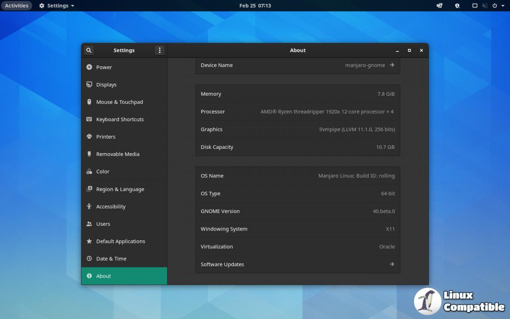Open the three-dot Settings menu
The height and width of the screenshot is (319, 510).
point(159,50)
